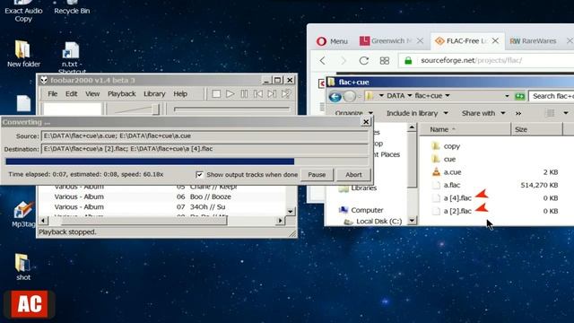Refresh the flac+cue folder view
Screen dimensions: 574x323
[x=519, y=96]
